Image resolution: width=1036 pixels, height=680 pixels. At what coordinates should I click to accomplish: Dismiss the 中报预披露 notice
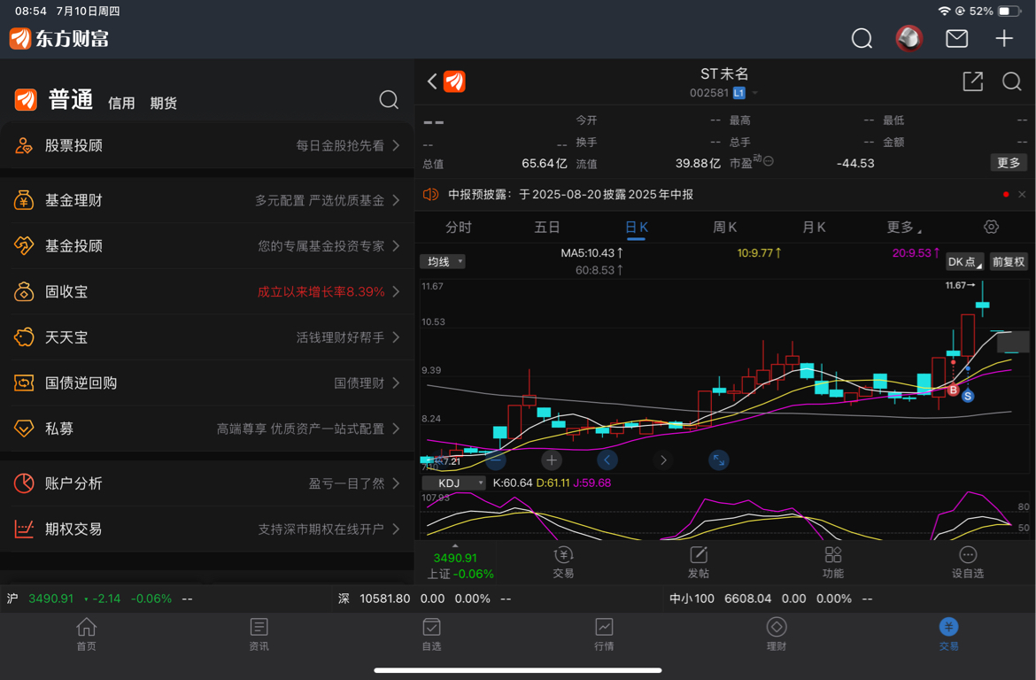[x=1022, y=194]
